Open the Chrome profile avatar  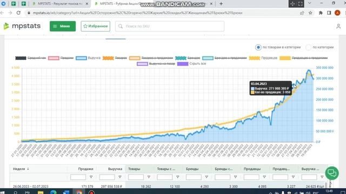pyautogui.click(x=337, y=13)
